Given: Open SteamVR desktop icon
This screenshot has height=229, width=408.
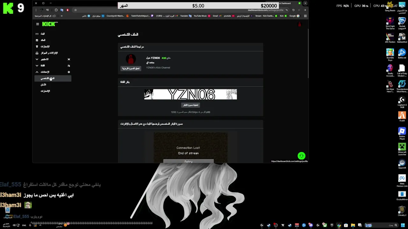Looking at the screenshot, I should pos(402,164).
